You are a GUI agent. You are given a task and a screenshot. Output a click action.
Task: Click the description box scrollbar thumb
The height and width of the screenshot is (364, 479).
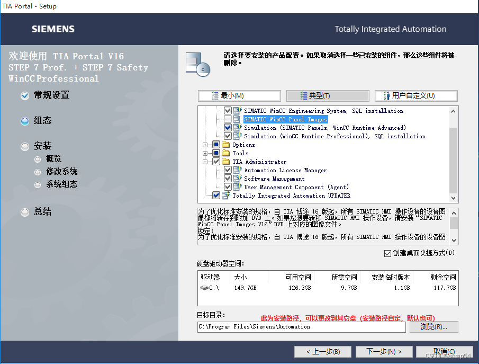[x=454, y=223]
